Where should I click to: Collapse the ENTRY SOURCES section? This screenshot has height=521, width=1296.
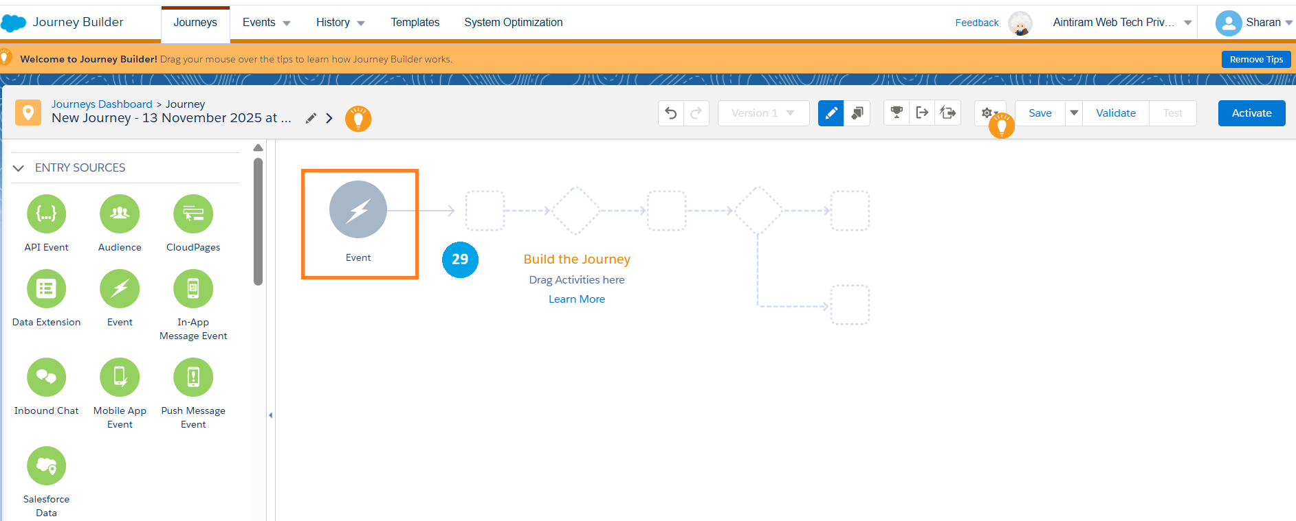point(19,168)
